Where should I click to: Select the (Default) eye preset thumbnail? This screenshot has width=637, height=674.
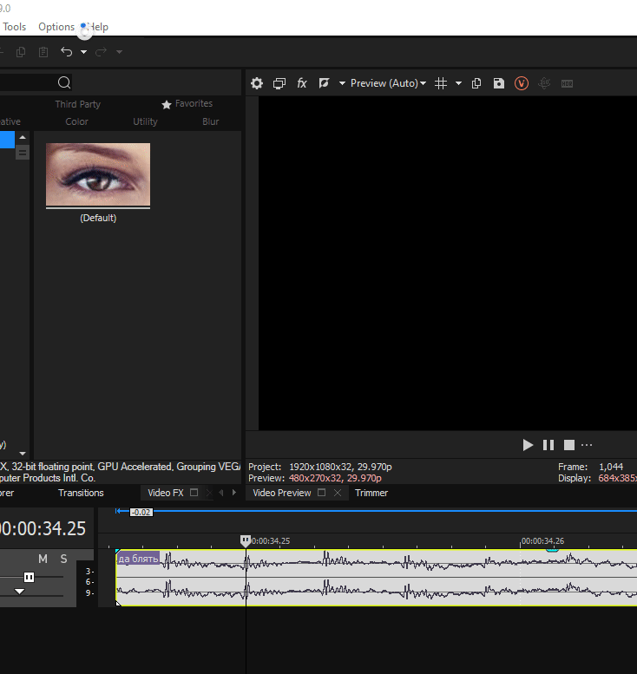[98, 176]
